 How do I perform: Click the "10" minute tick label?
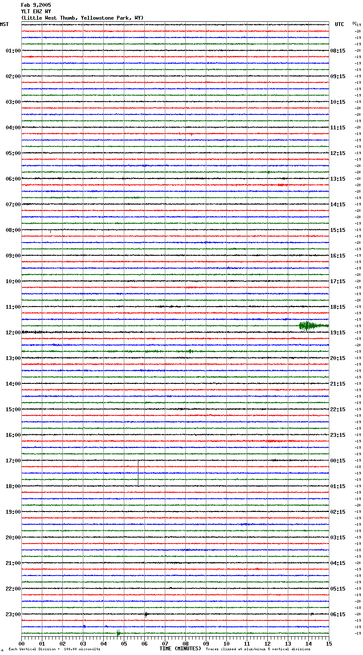click(226, 643)
